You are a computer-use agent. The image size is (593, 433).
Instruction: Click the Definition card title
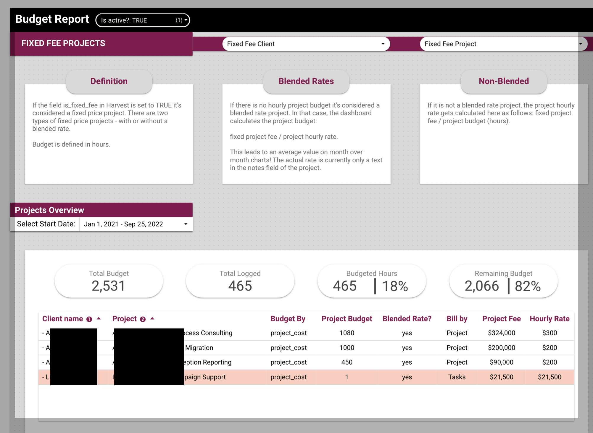pyautogui.click(x=109, y=81)
